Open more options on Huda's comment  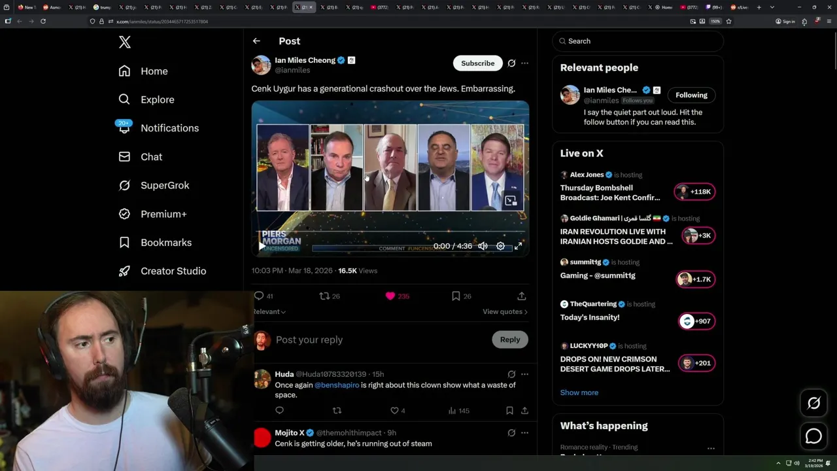[524, 375]
